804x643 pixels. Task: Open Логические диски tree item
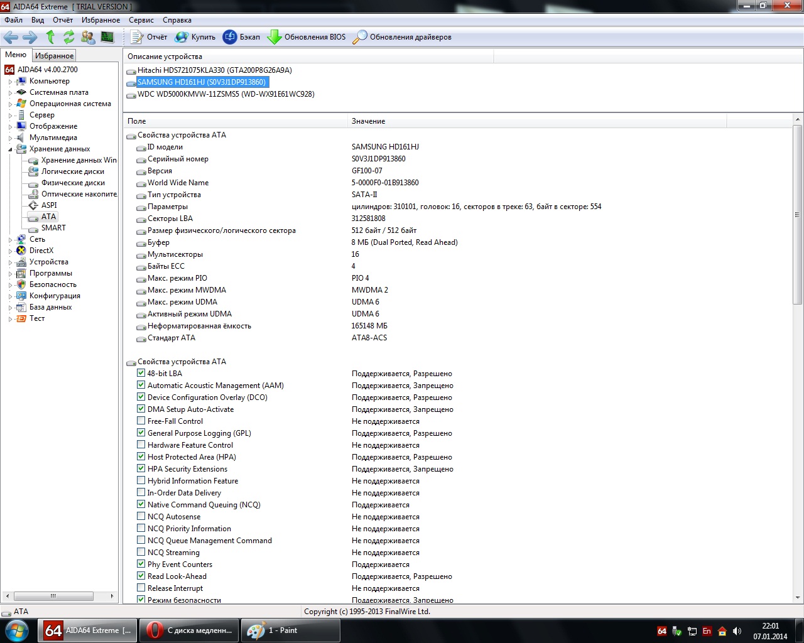coord(73,171)
